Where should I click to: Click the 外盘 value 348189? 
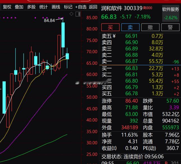tap(130, 128)
